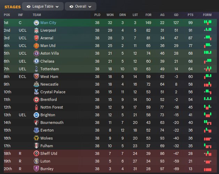Viewport: 219px width, 174px height.
Task: Select the Brighton crest icon
Action: point(36,115)
